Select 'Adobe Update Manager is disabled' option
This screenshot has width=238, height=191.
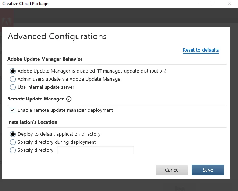click(13, 71)
